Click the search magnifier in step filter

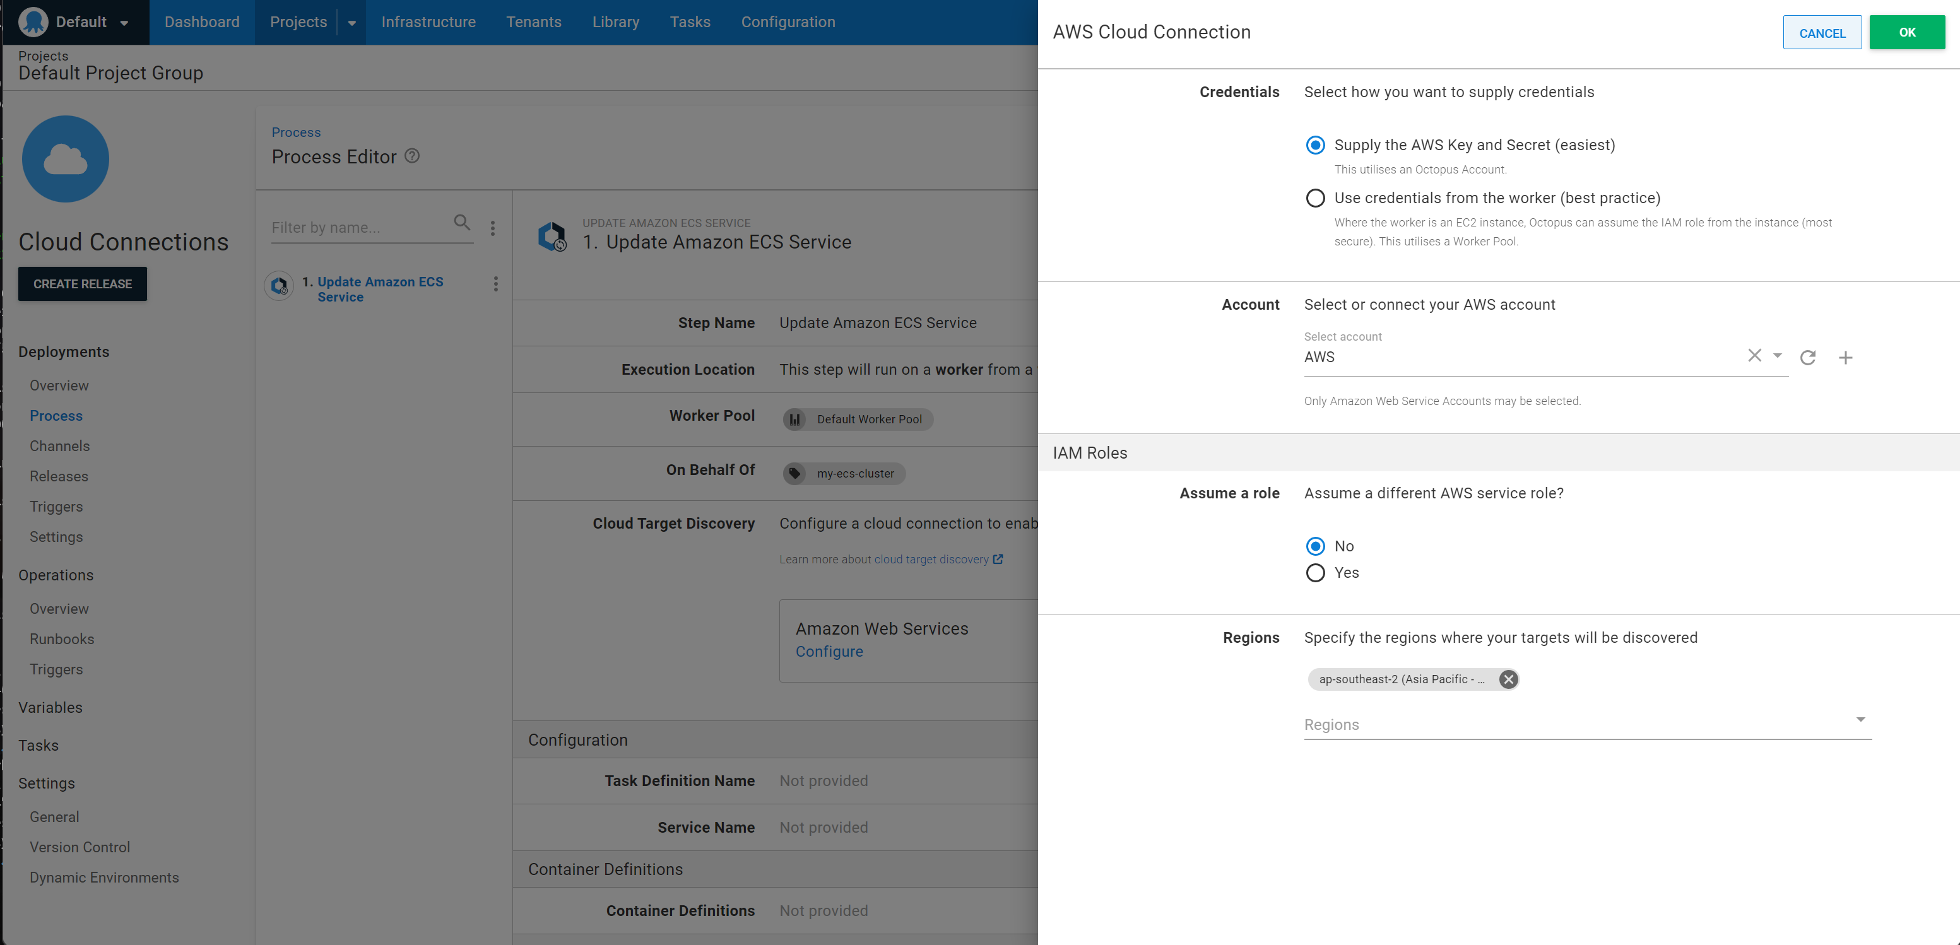[462, 222]
